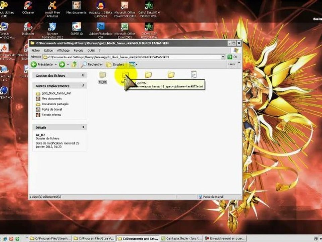Open the Outils menu
This screenshot has height=242, width=322.
[91, 50]
